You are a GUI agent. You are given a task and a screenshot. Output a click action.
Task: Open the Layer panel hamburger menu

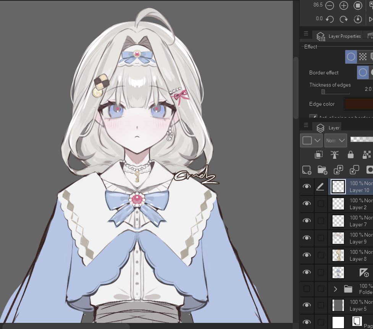pyautogui.click(x=306, y=125)
